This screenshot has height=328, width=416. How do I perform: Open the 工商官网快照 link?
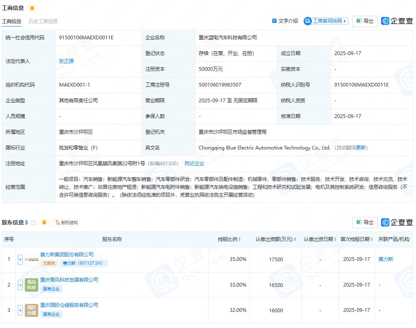pyautogui.click(x=328, y=21)
